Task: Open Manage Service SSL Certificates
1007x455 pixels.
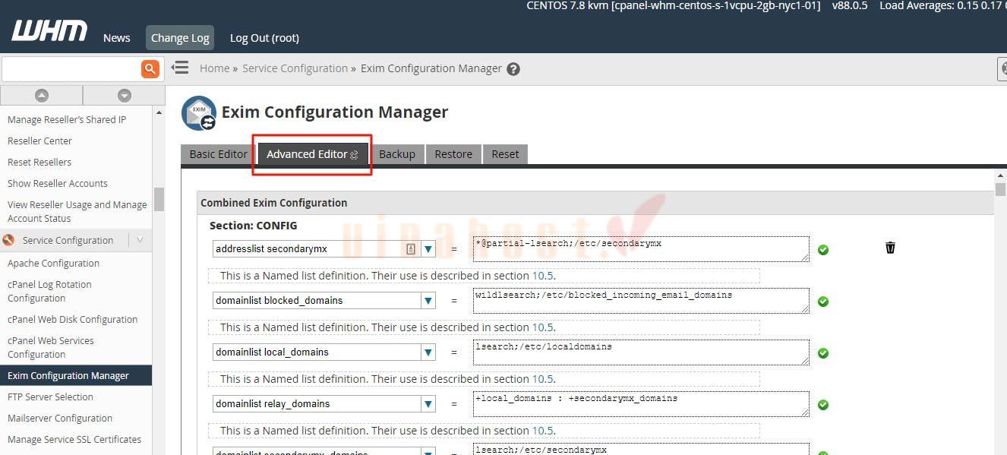Action: pos(74,439)
